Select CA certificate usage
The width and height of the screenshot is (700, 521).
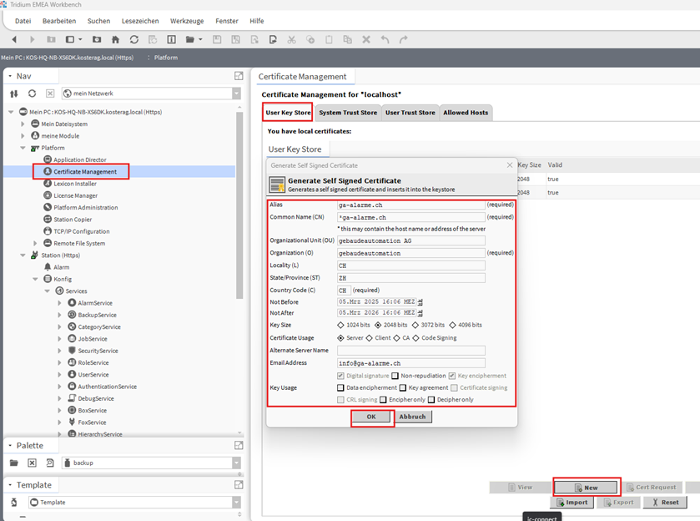pyautogui.click(x=397, y=338)
